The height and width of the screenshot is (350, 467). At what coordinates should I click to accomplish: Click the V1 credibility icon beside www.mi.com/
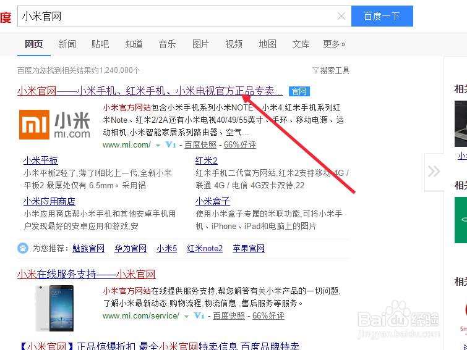[x=171, y=145]
